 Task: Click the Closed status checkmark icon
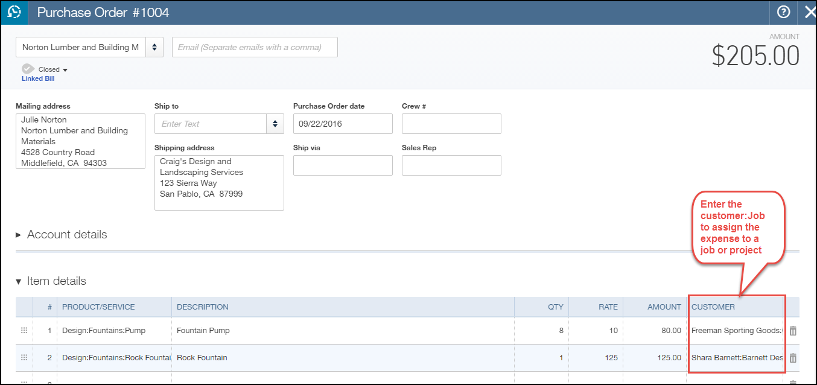coord(28,69)
